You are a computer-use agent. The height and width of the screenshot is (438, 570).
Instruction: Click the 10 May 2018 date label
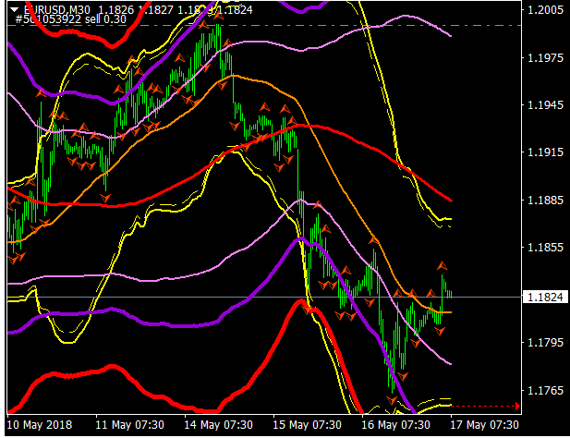tap(40, 427)
